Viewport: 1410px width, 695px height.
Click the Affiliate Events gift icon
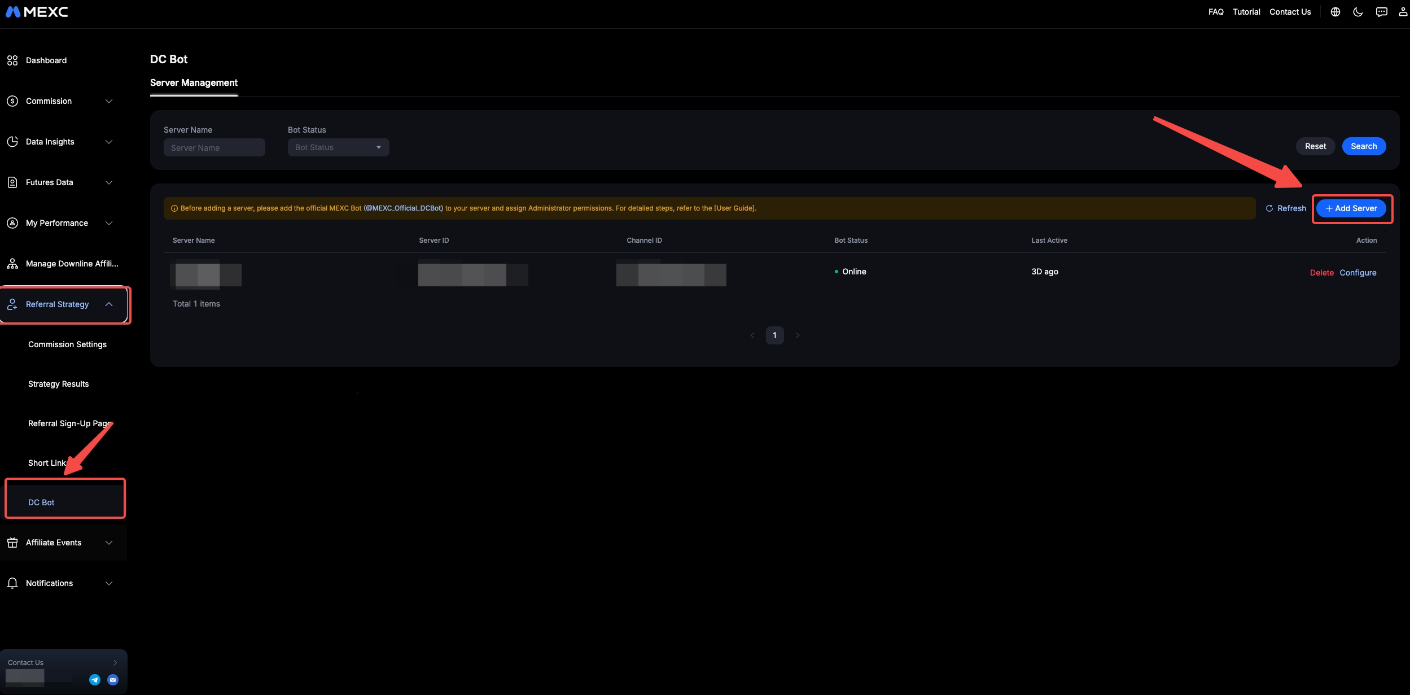(12, 543)
